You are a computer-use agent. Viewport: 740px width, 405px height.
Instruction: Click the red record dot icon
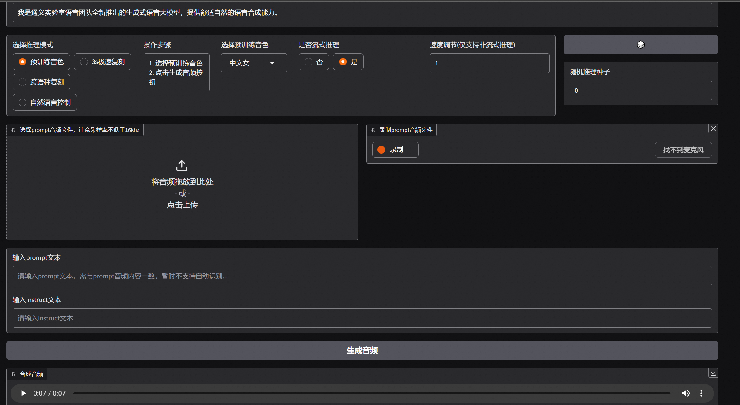coord(381,150)
